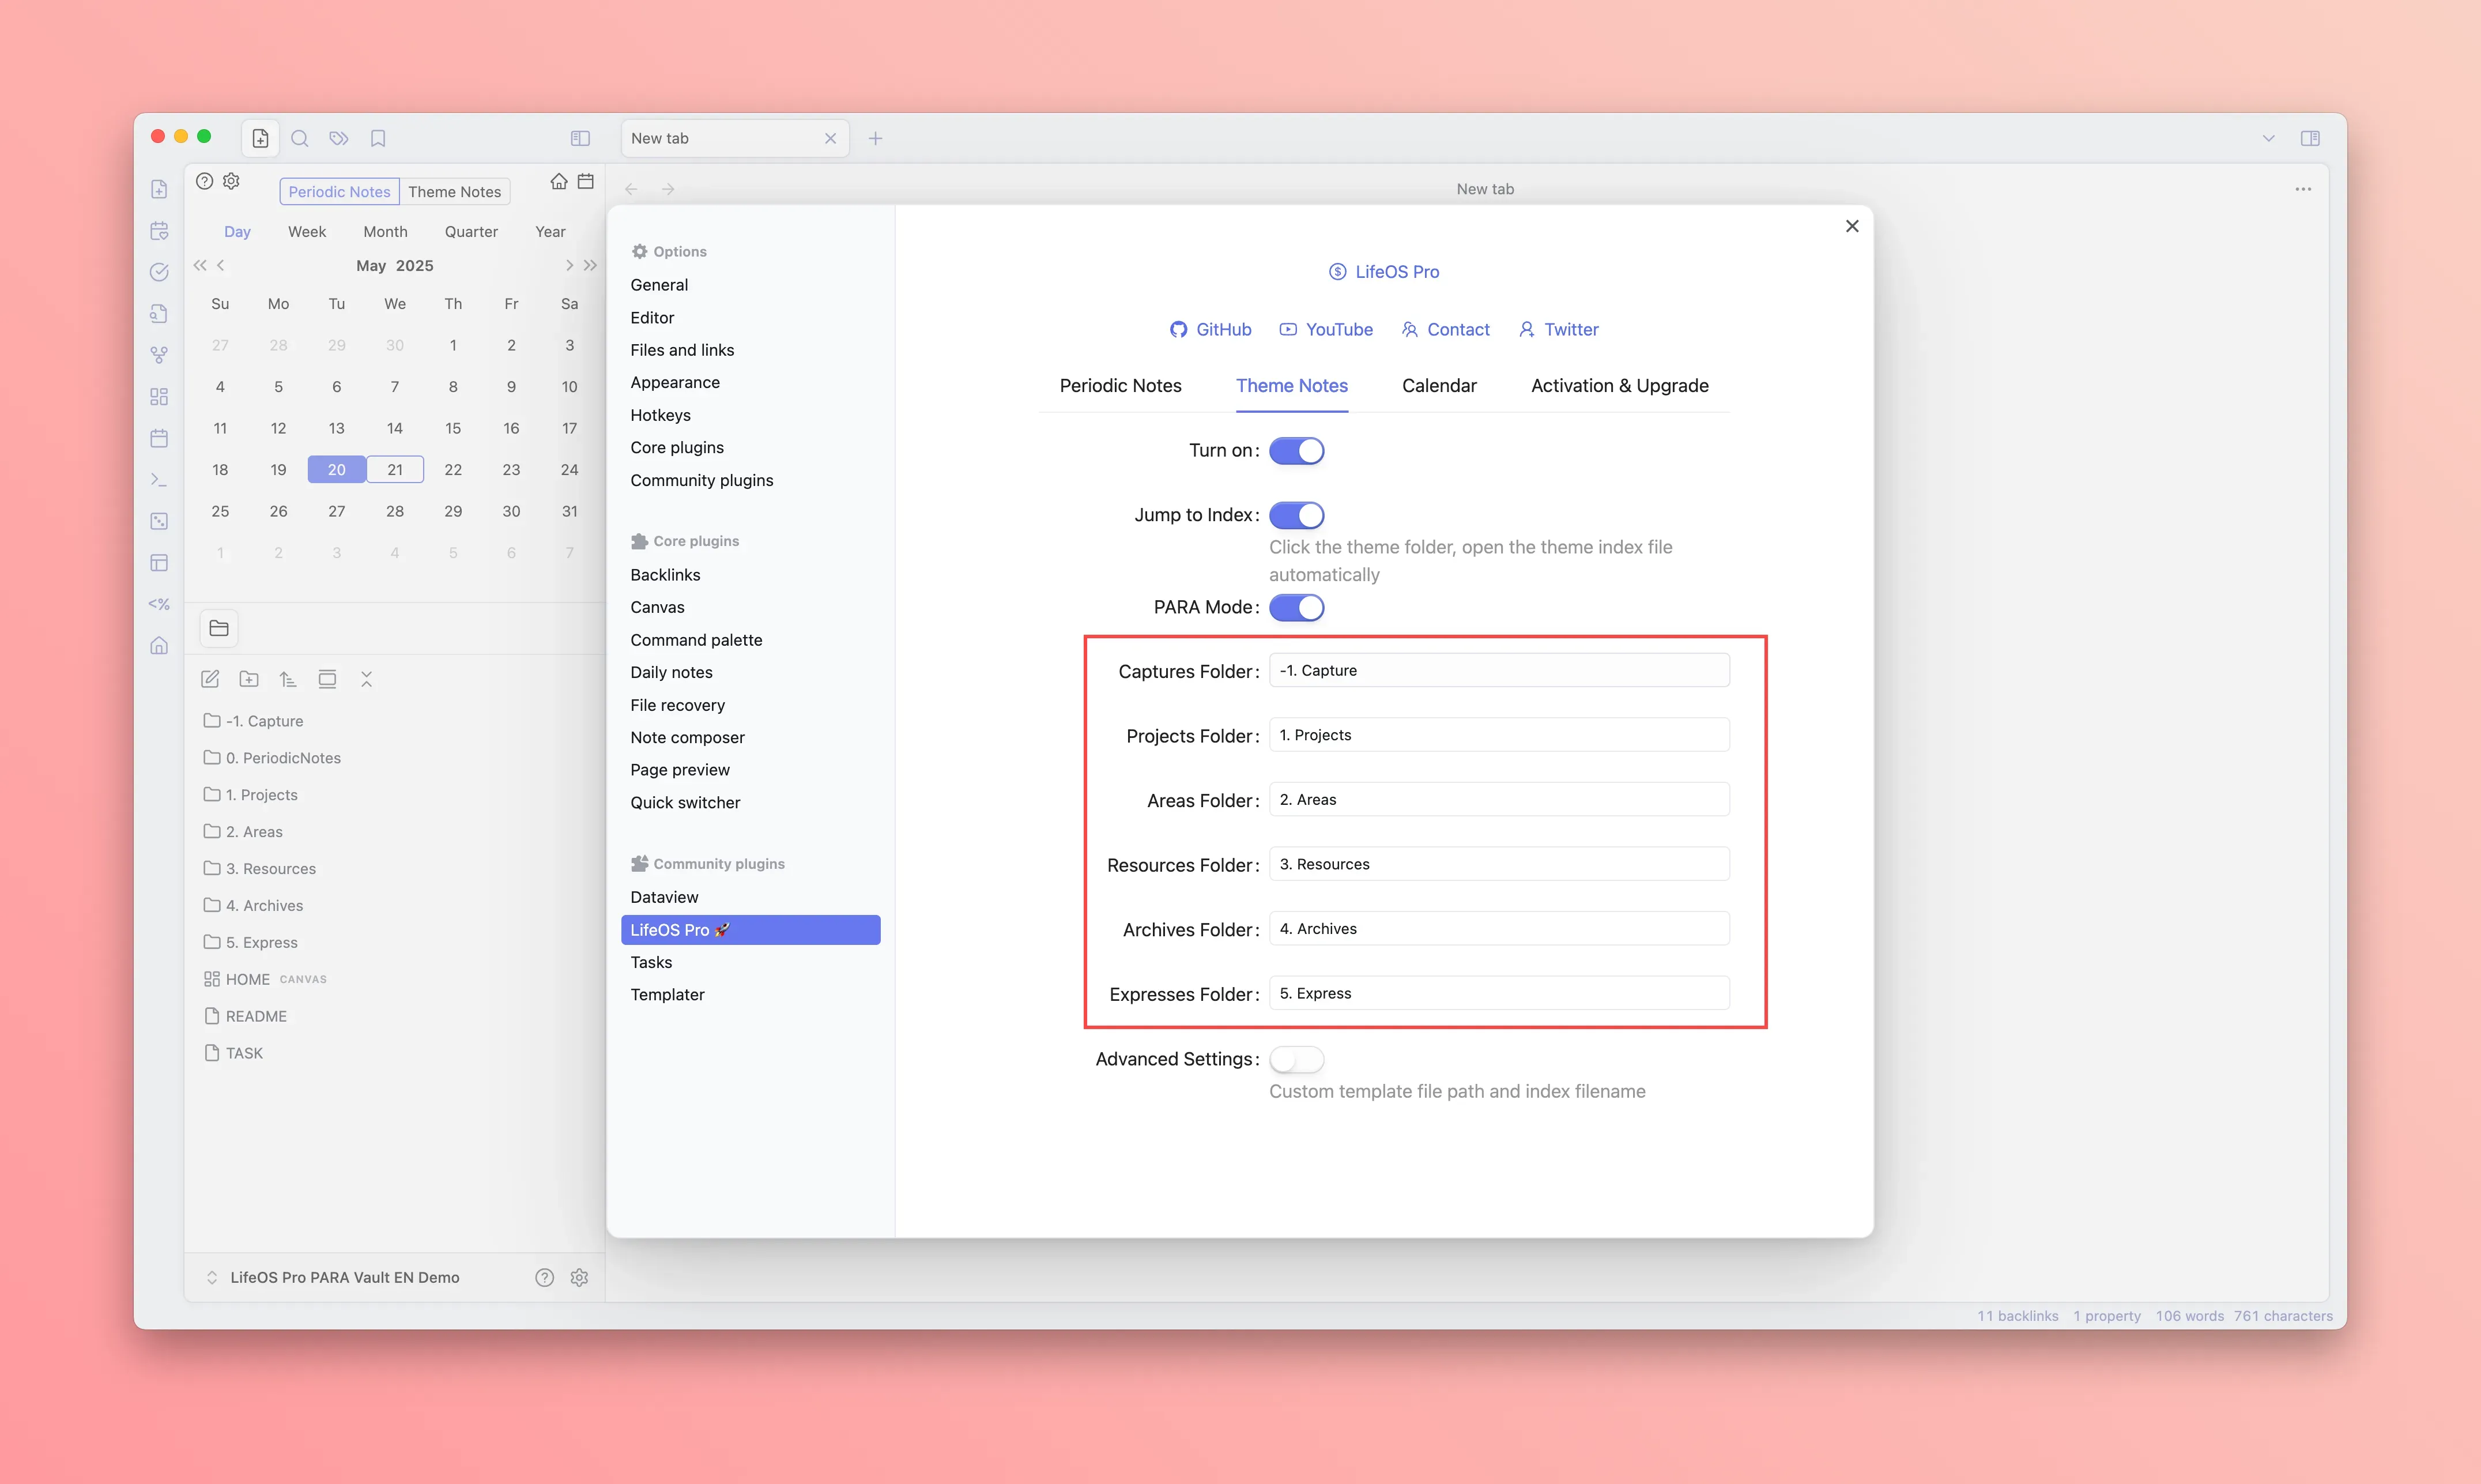
Task: Click the search icon in top toolbar
Action: coord(300,138)
